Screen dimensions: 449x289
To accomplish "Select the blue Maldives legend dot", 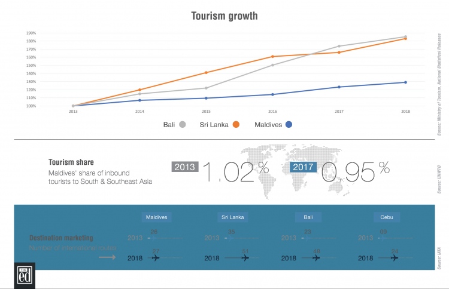I will coord(289,125).
